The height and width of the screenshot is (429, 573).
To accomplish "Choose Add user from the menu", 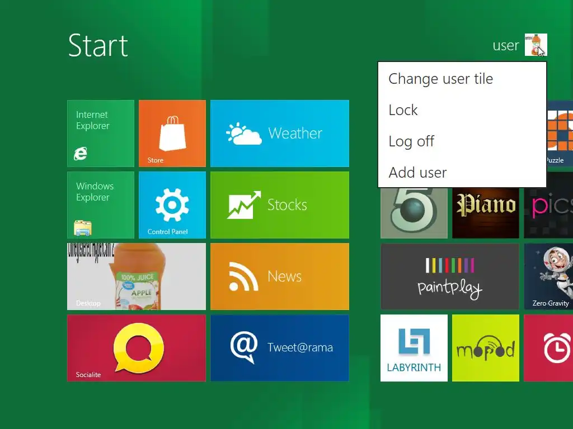I will (x=462, y=172).
